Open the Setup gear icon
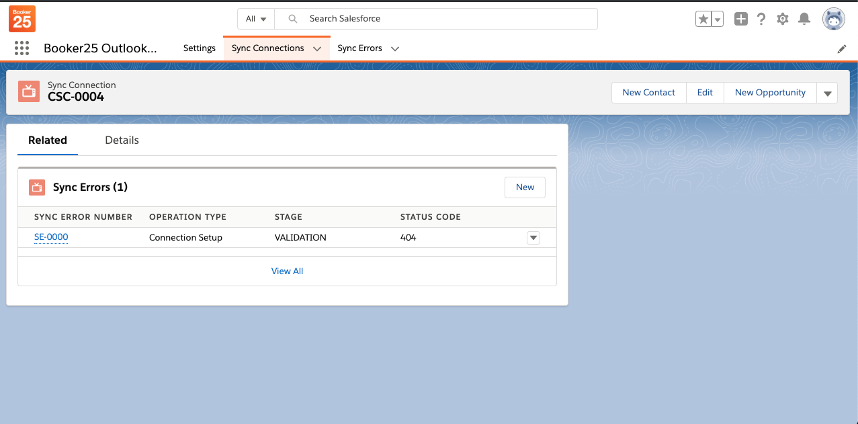 point(783,19)
